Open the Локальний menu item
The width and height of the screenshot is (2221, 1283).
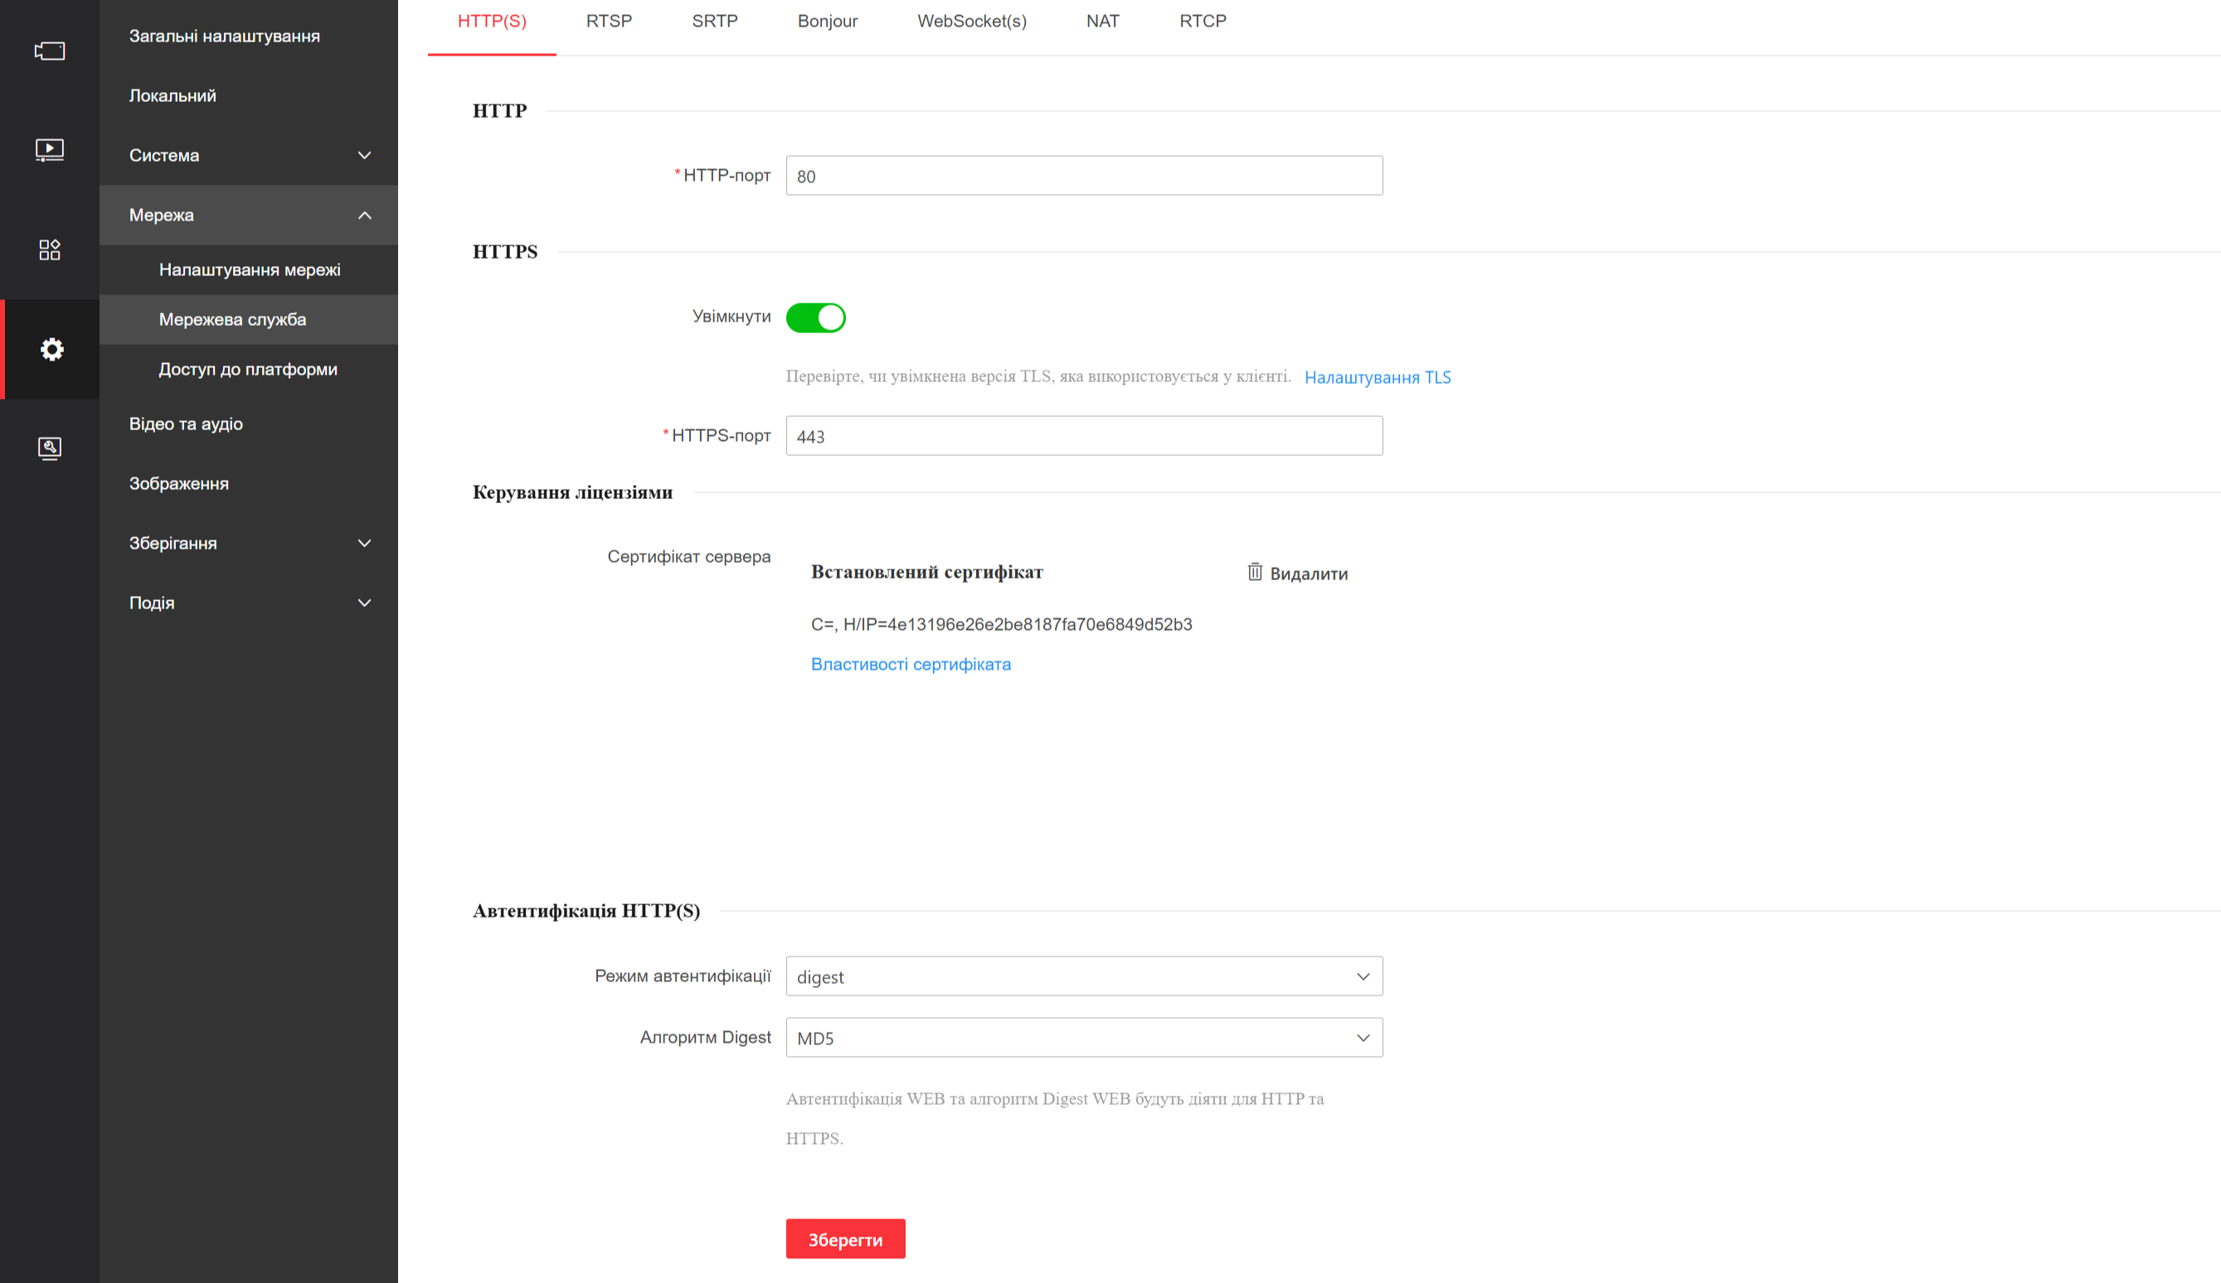click(249, 96)
